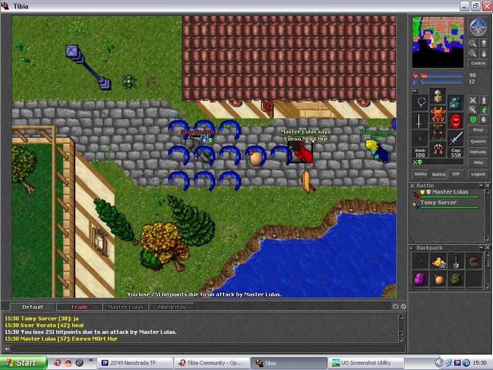Select the boots equipment slot
Screen dimensions: 493x370
(438, 150)
